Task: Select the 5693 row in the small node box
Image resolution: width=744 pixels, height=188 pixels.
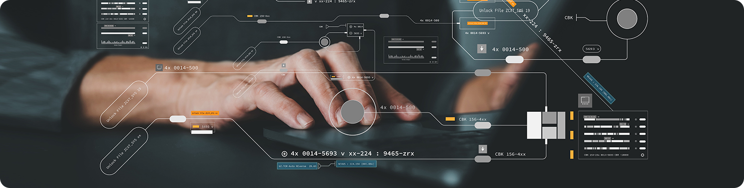Action: click(x=356, y=33)
